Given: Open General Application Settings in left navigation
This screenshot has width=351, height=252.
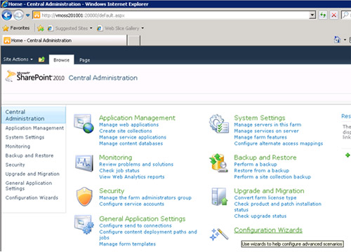Looking at the screenshot, I should click(29, 185).
